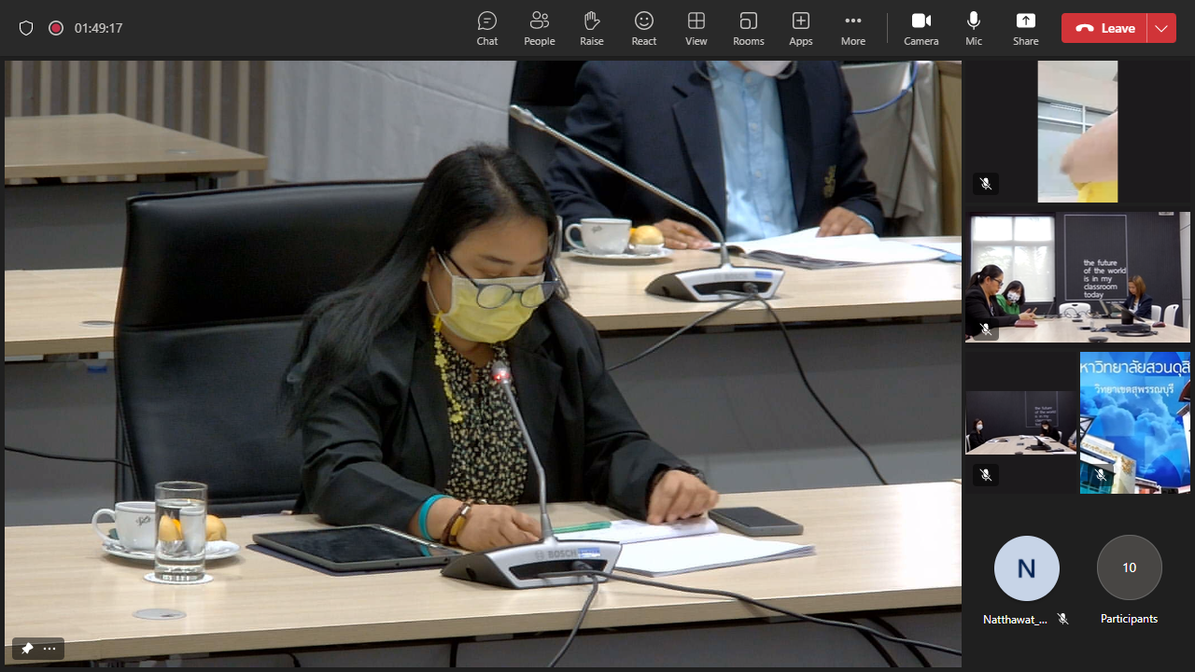Raise your hand
Screen dimensions: 1195x672
click(591, 28)
